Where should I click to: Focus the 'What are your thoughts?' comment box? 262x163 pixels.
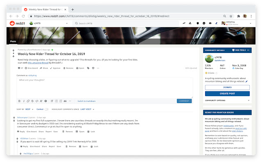pyautogui.click(x=105, y=88)
